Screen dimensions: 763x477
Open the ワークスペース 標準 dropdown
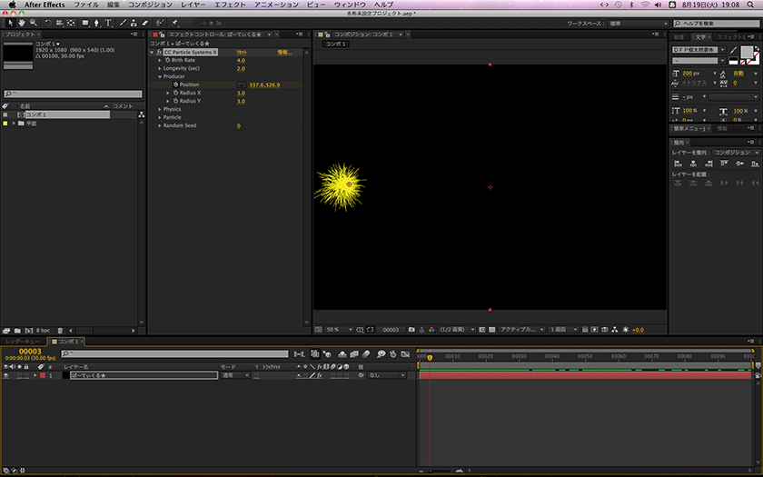click(x=639, y=24)
